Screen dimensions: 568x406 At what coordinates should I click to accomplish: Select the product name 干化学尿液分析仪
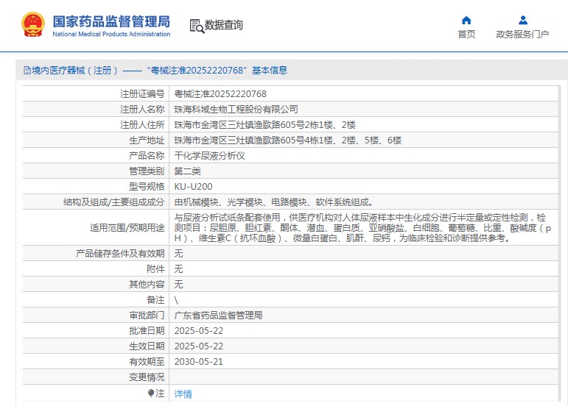point(209,156)
